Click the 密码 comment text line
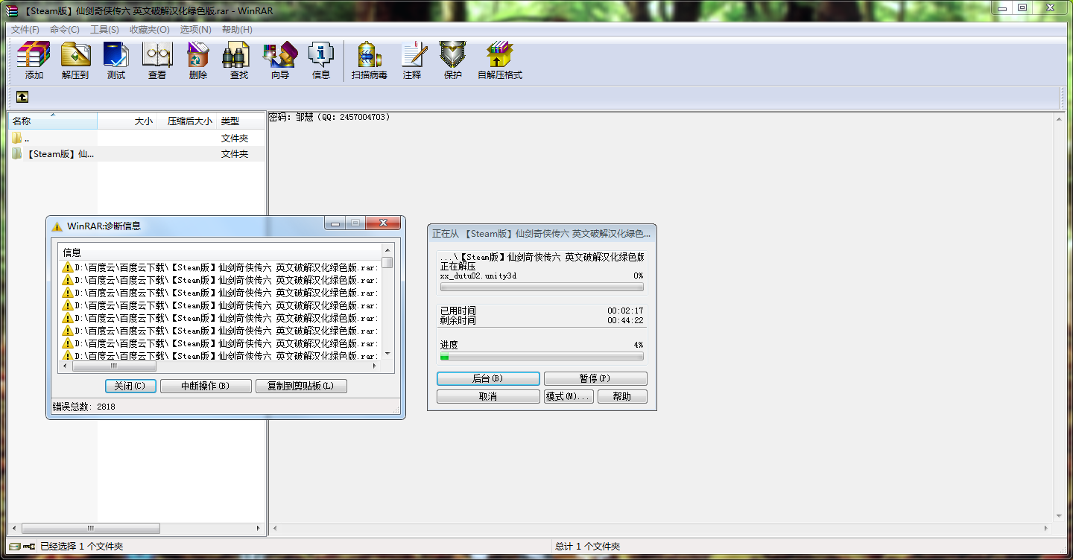This screenshot has height=560, width=1073. (x=329, y=117)
